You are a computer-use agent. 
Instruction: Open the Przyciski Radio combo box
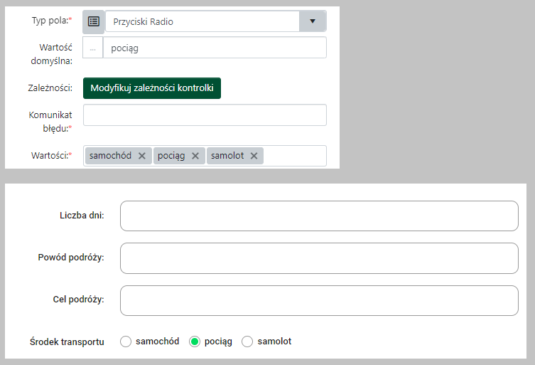click(202, 21)
